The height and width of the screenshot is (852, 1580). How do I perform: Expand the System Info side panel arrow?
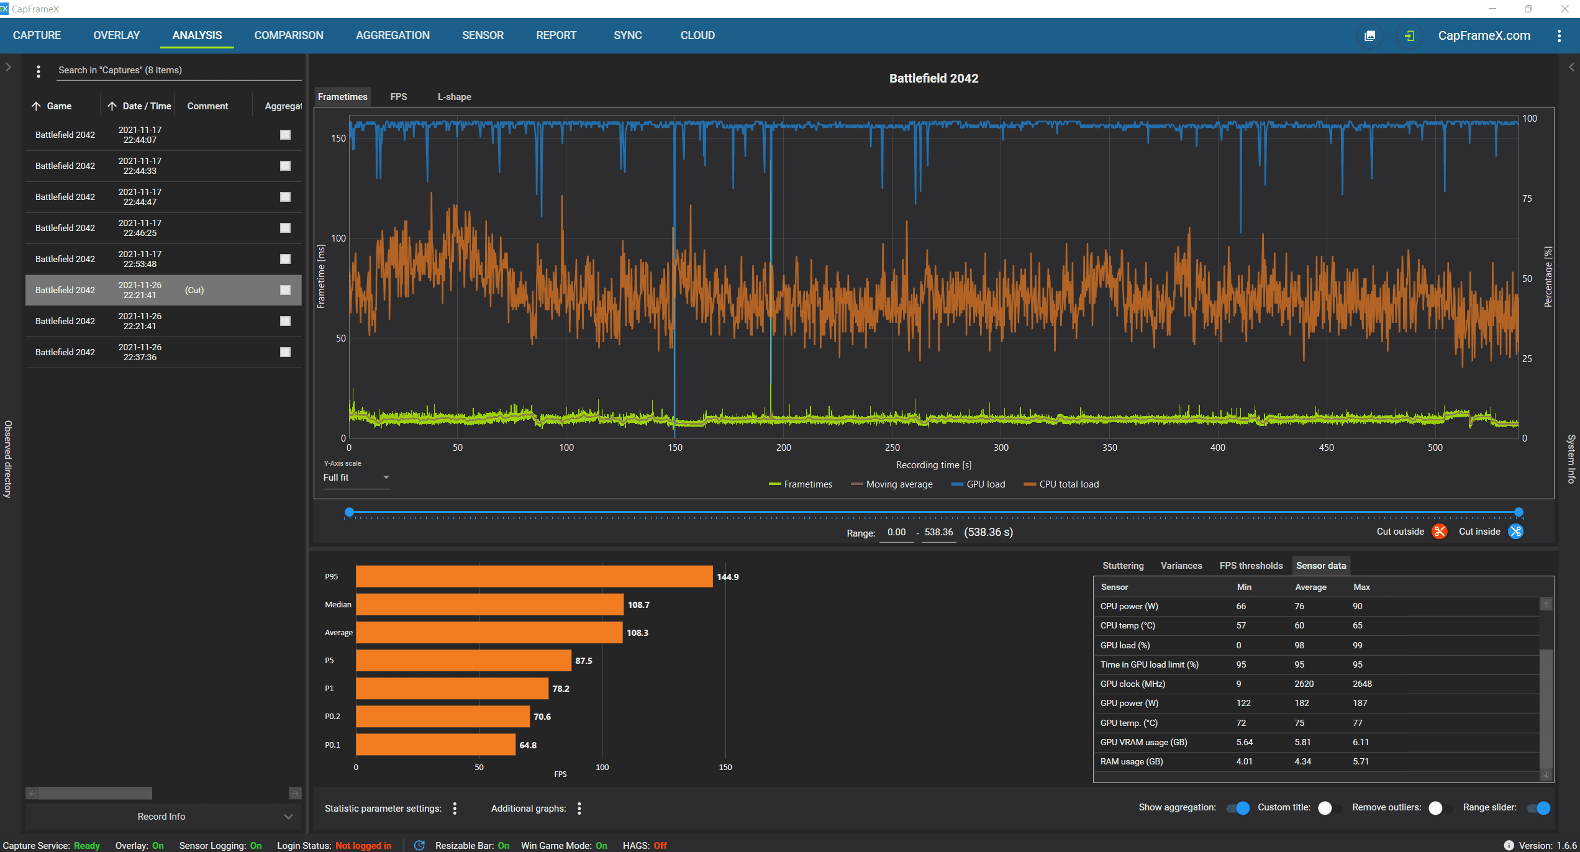(1571, 67)
